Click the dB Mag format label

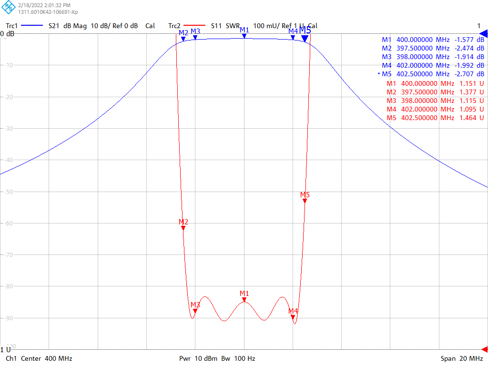(75, 26)
